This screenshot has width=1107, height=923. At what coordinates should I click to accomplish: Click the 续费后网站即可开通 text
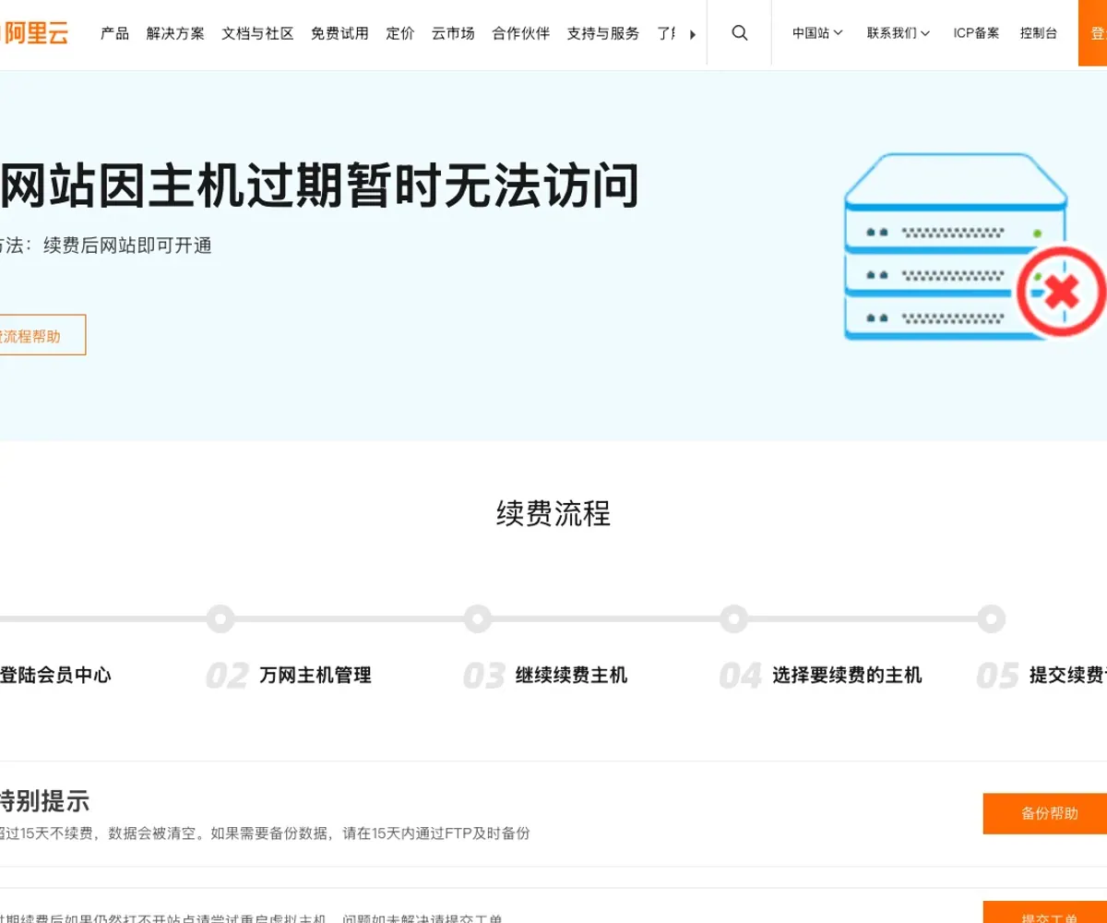tap(127, 246)
